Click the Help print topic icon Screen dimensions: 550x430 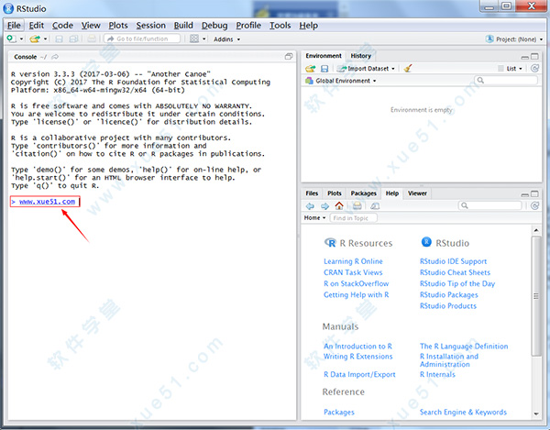tap(357, 206)
